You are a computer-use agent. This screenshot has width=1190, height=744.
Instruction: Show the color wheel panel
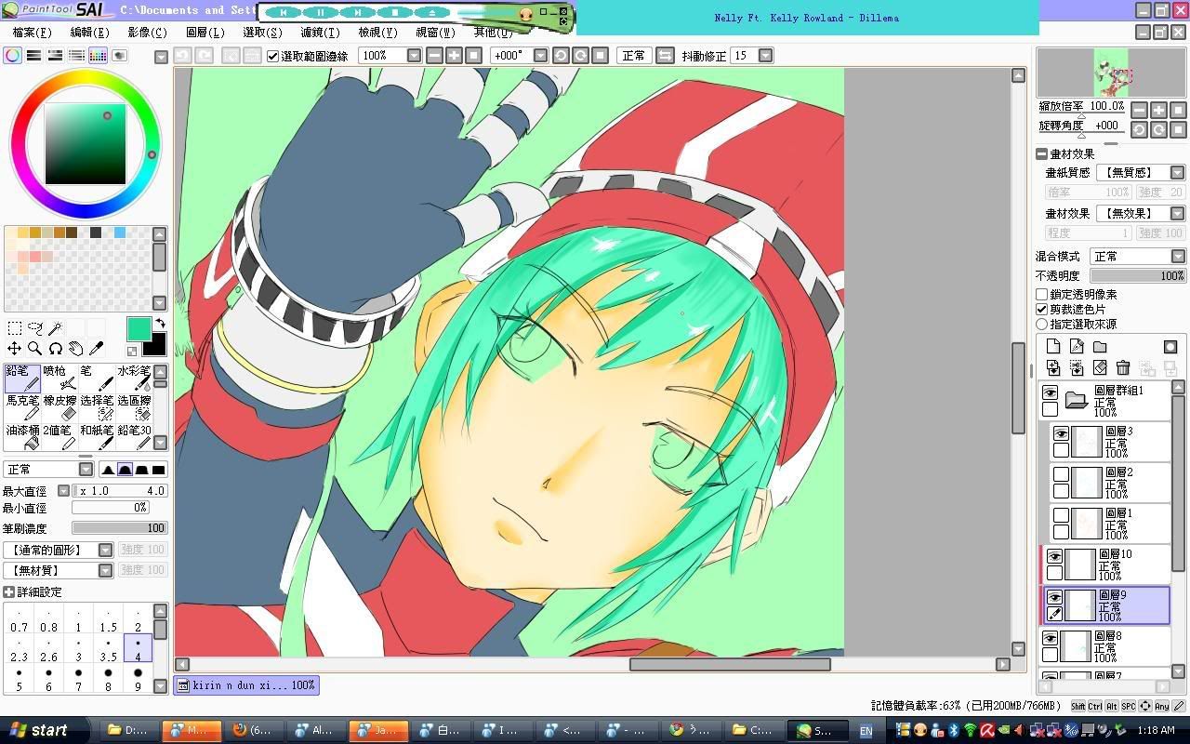coord(13,56)
